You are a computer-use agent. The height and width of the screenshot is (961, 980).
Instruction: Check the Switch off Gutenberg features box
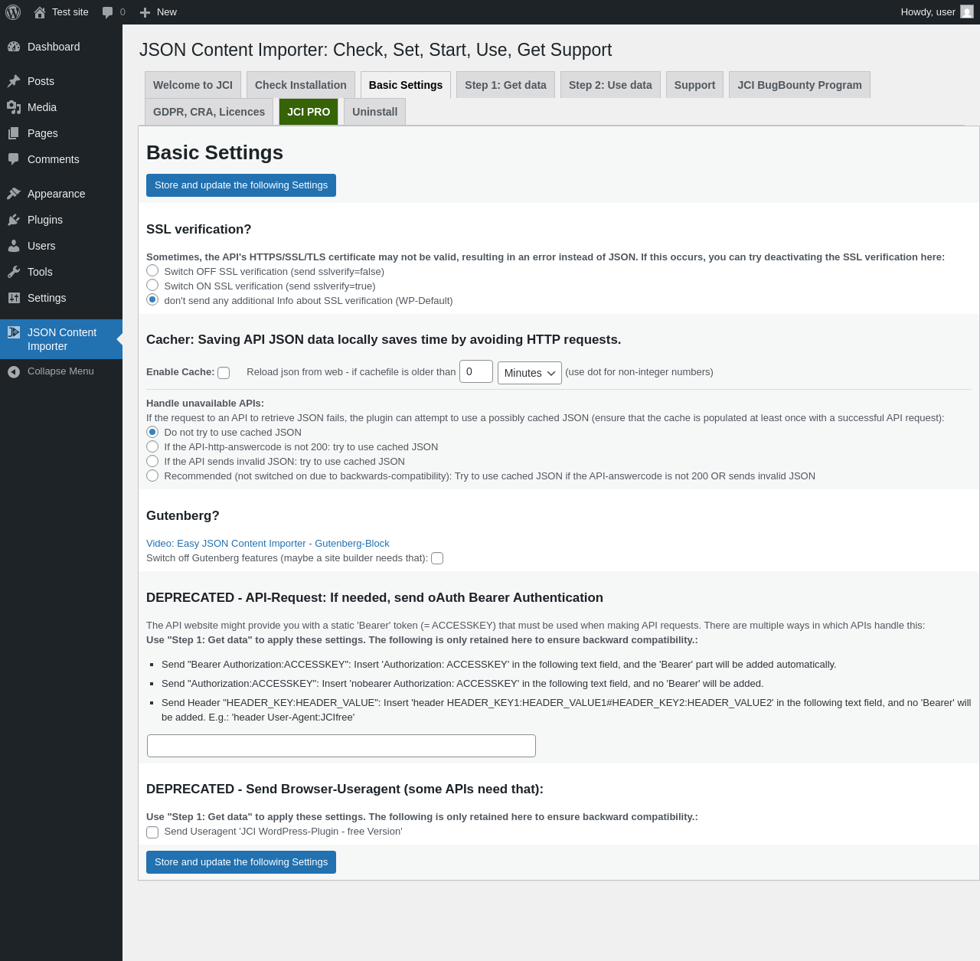click(x=437, y=558)
